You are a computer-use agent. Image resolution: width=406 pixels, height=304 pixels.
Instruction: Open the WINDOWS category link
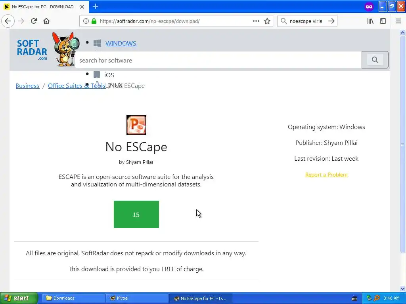pyautogui.click(x=121, y=44)
